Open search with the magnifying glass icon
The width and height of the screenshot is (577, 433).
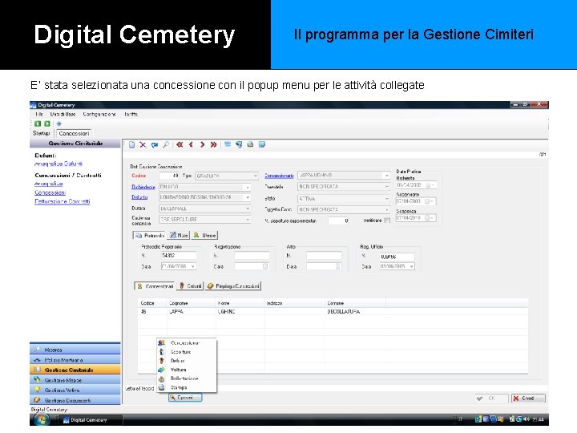point(166,144)
